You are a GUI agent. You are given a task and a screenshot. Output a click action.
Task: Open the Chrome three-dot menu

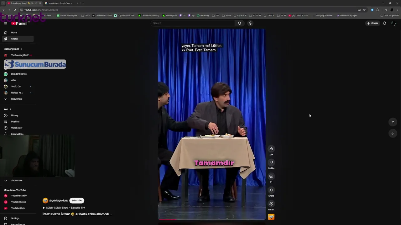coord(398,10)
